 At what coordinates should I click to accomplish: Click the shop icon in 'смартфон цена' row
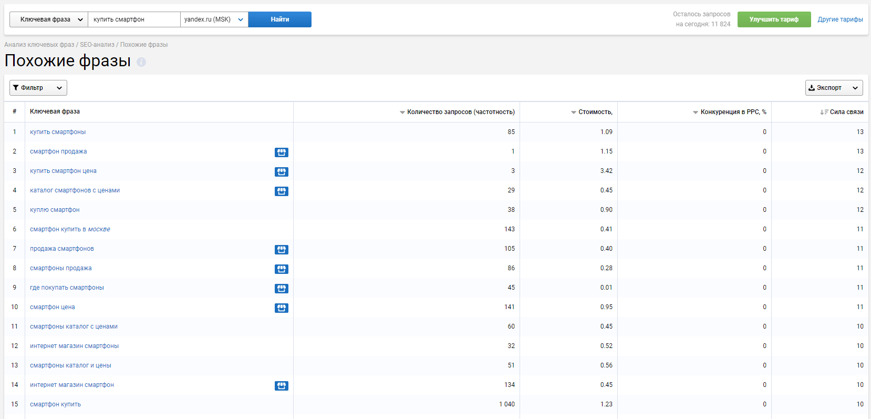point(282,308)
